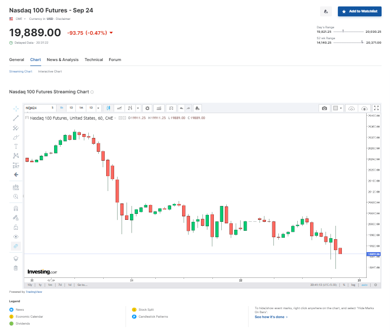Expand chart to fullscreen mode
Viewport: 390px width, 331px height.
(x=376, y=108)
